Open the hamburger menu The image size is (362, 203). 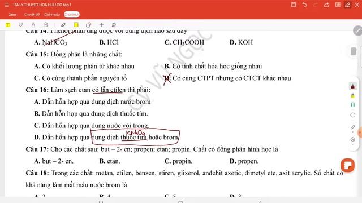[x=7, y=5]
